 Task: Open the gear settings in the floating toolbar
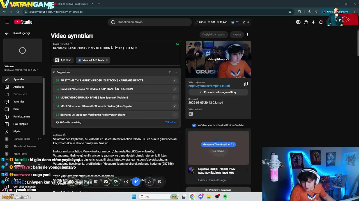pos(160,181)
